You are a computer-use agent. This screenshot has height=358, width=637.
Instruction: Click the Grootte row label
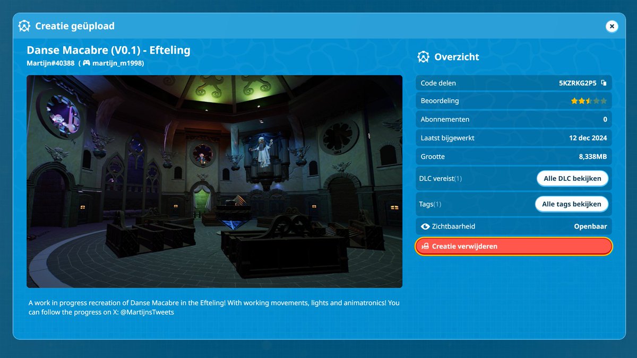click(433, 156)
